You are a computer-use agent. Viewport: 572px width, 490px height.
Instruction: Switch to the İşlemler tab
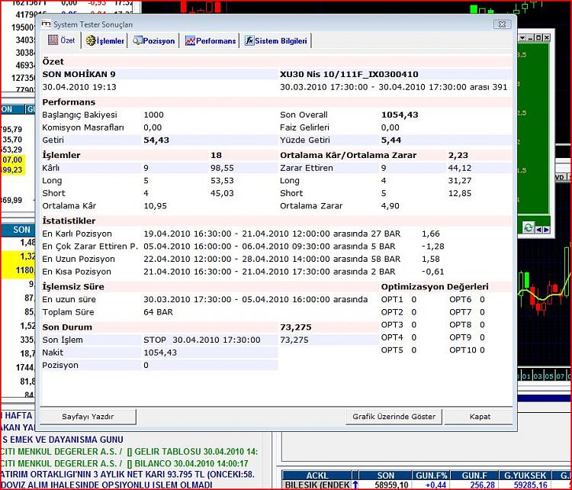click(105, 41)
